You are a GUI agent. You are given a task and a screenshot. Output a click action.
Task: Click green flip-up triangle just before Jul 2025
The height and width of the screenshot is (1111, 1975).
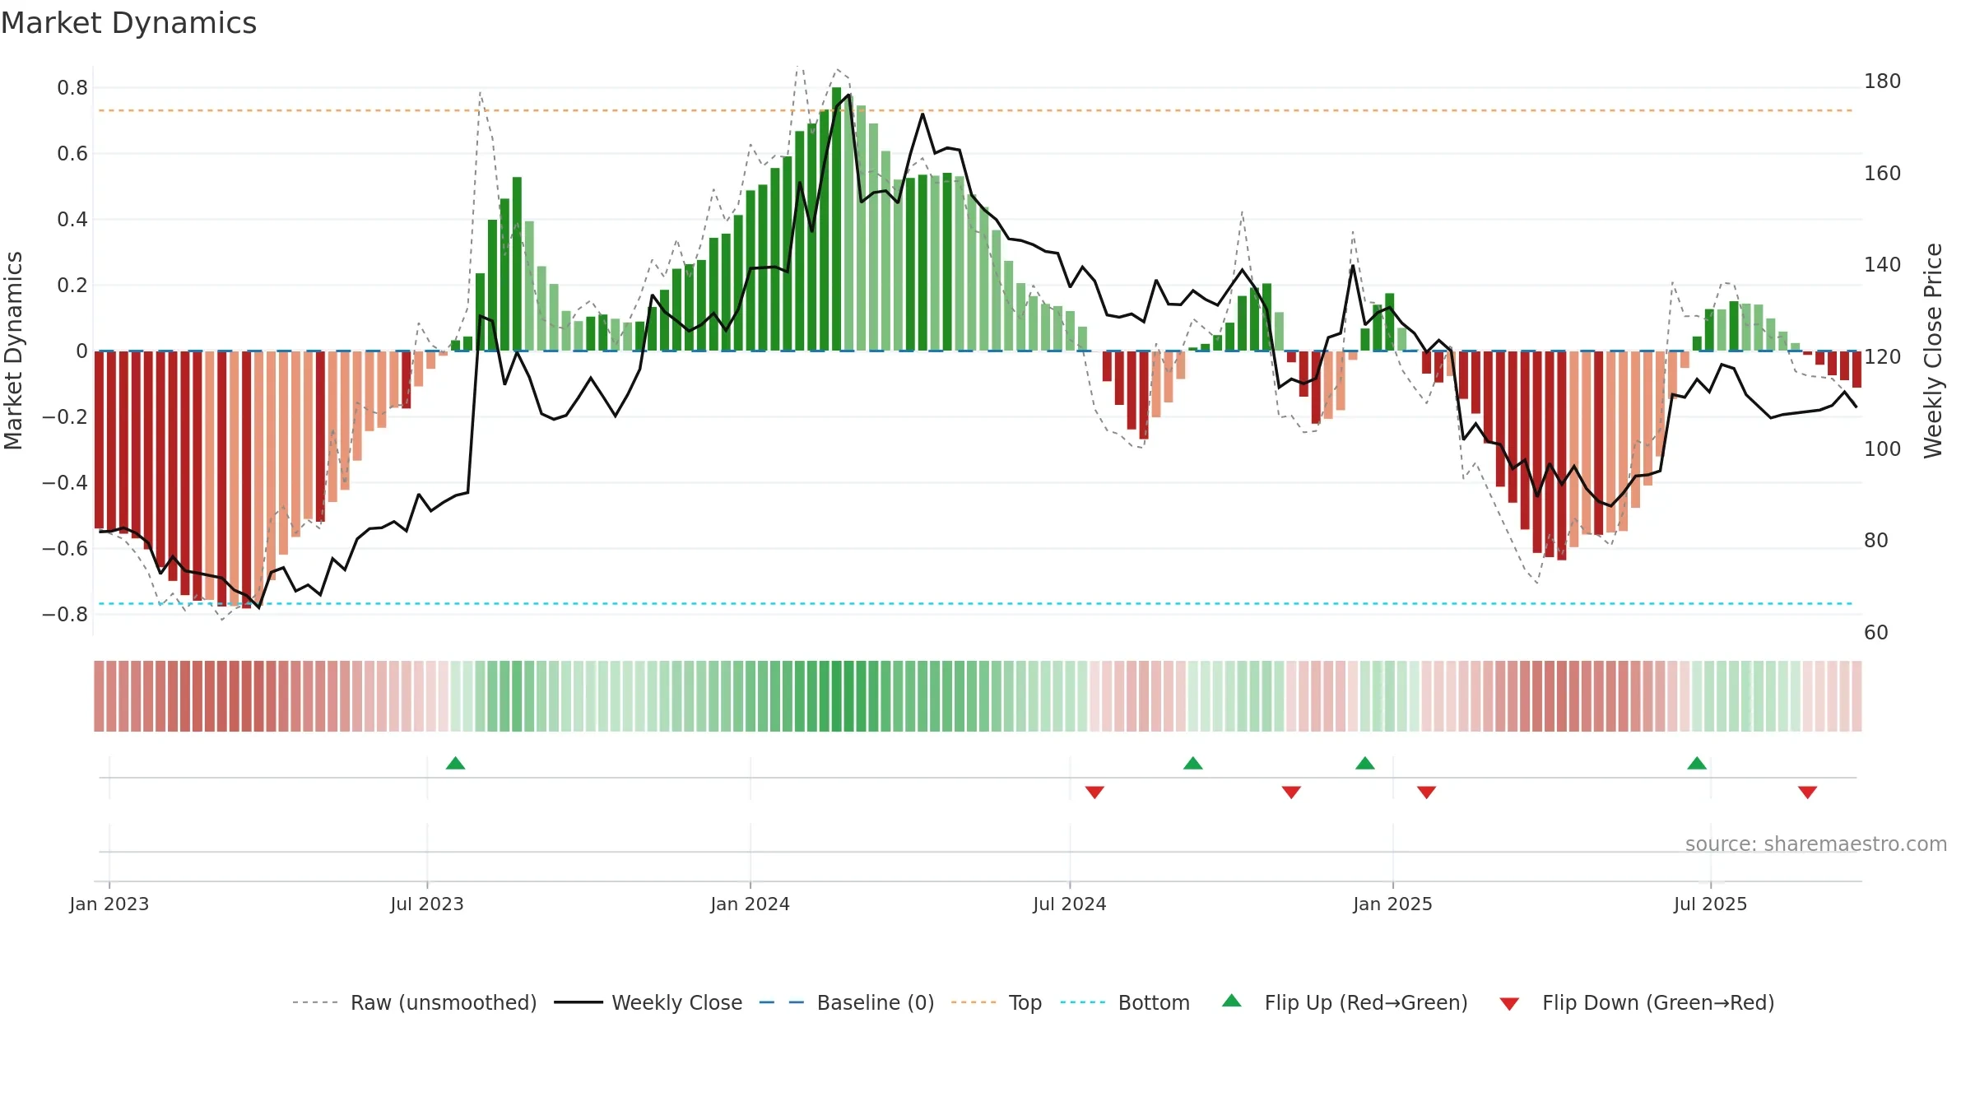tap(1697, 763)
